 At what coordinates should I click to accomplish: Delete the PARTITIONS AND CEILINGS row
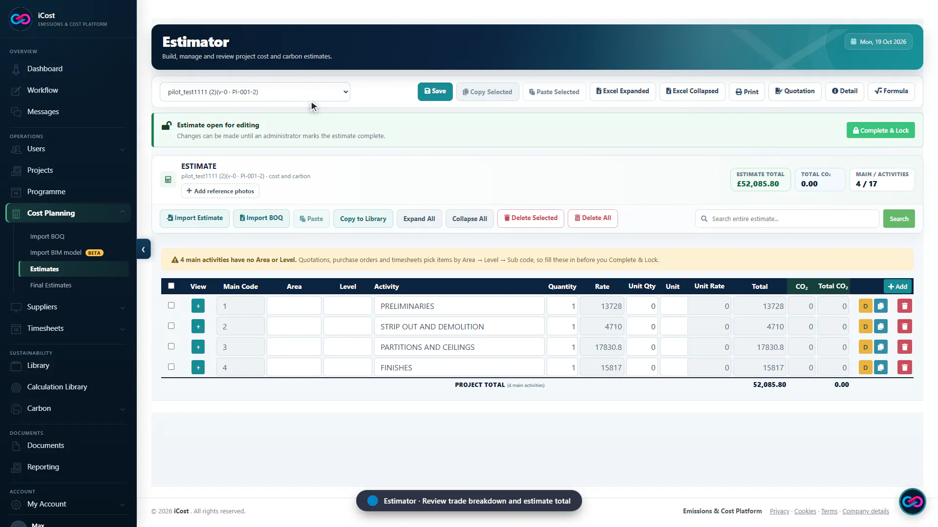905,347
